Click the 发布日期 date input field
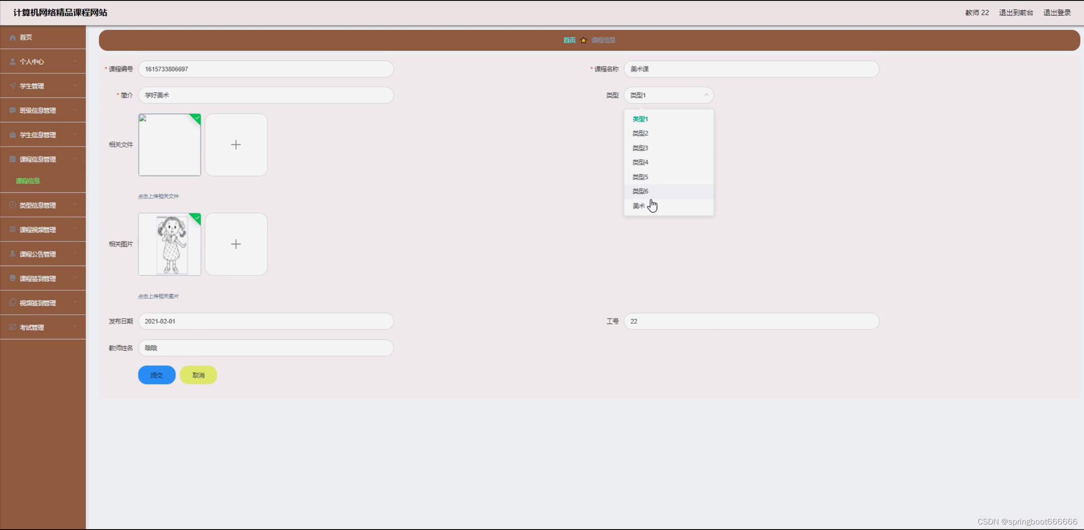The image size is (1084, 530). (x=266, y=321)
